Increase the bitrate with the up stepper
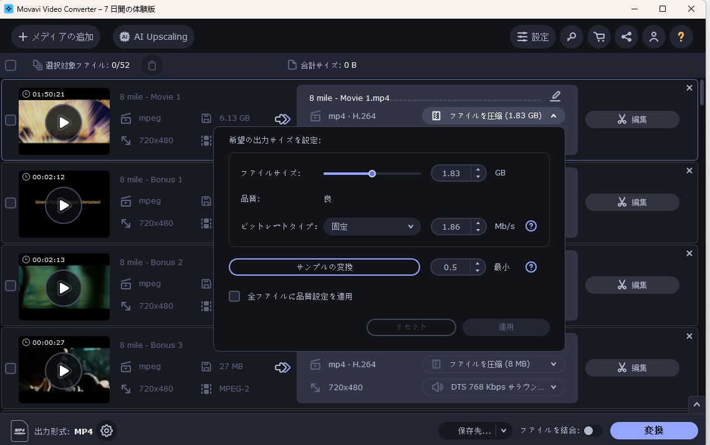Image resolution: width=710 pixels, height=445 pixels. pos(478,223)
